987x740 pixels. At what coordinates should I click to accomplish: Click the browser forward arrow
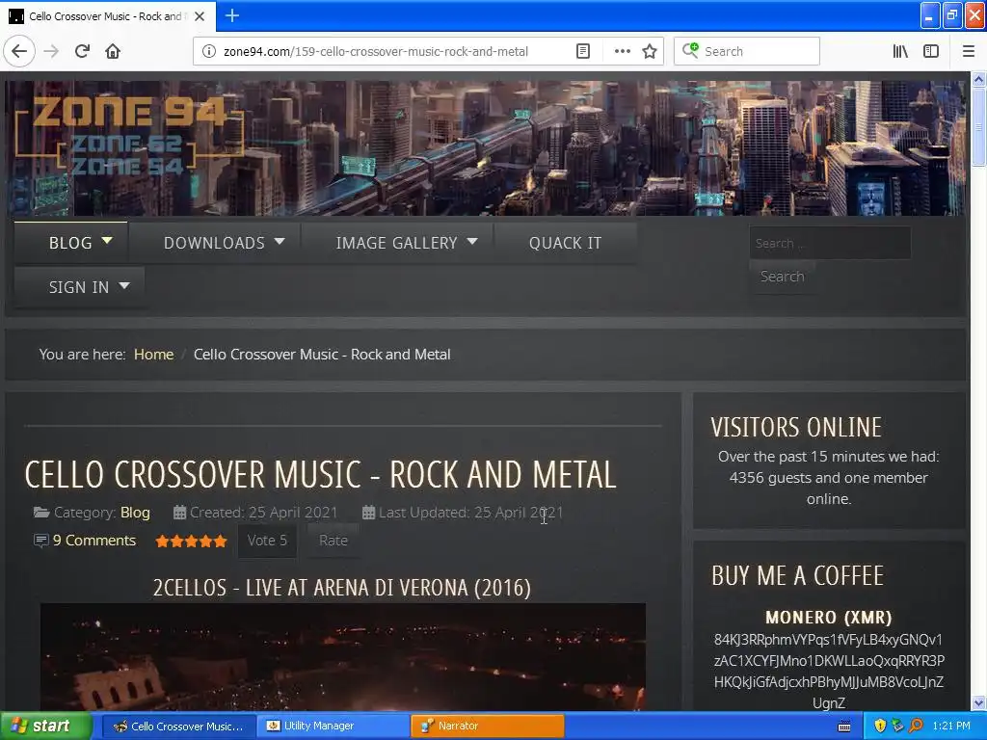tap(51, 51)
